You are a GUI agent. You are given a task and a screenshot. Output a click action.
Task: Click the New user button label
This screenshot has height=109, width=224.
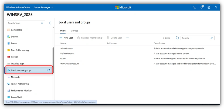(x=68, y=38)
